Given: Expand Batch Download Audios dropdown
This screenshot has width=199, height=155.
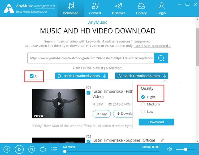Looking at the screenshot, I should tap(165, 76).
